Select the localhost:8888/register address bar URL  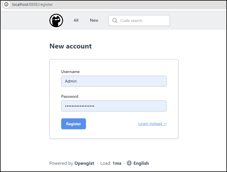32,5
